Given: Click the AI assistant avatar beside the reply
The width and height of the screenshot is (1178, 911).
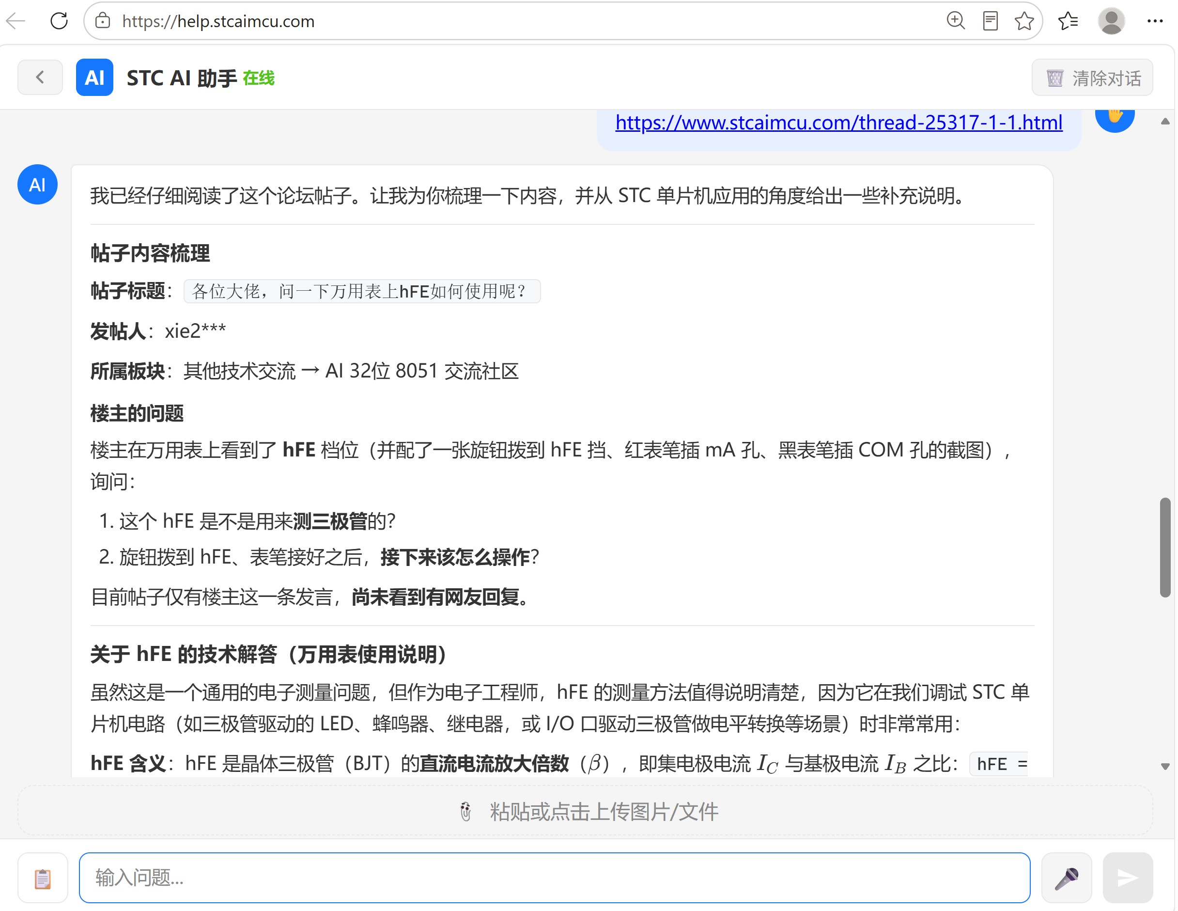Looking at the screenshot, I should (37, 185).
